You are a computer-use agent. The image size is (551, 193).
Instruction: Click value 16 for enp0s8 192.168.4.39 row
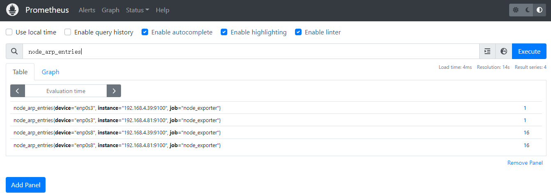coord(526,132)
